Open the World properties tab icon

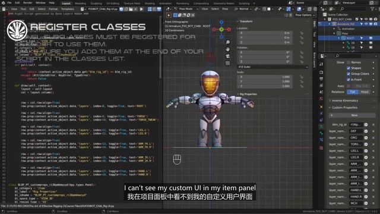(x=321, y=99)
